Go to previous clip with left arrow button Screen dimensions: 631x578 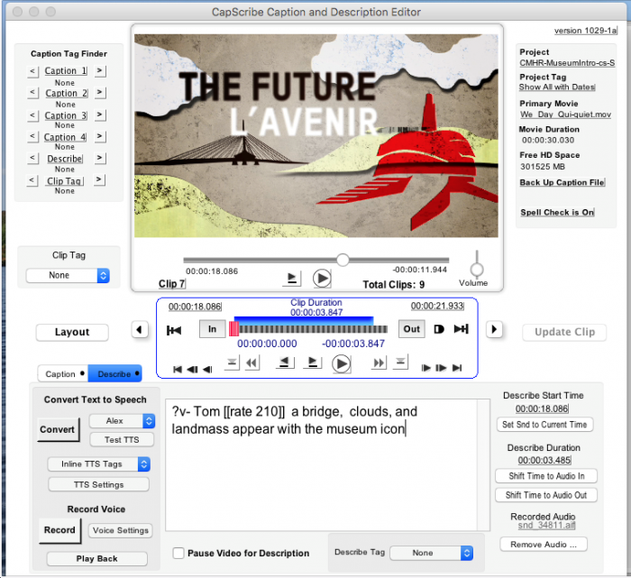(140, 330)
